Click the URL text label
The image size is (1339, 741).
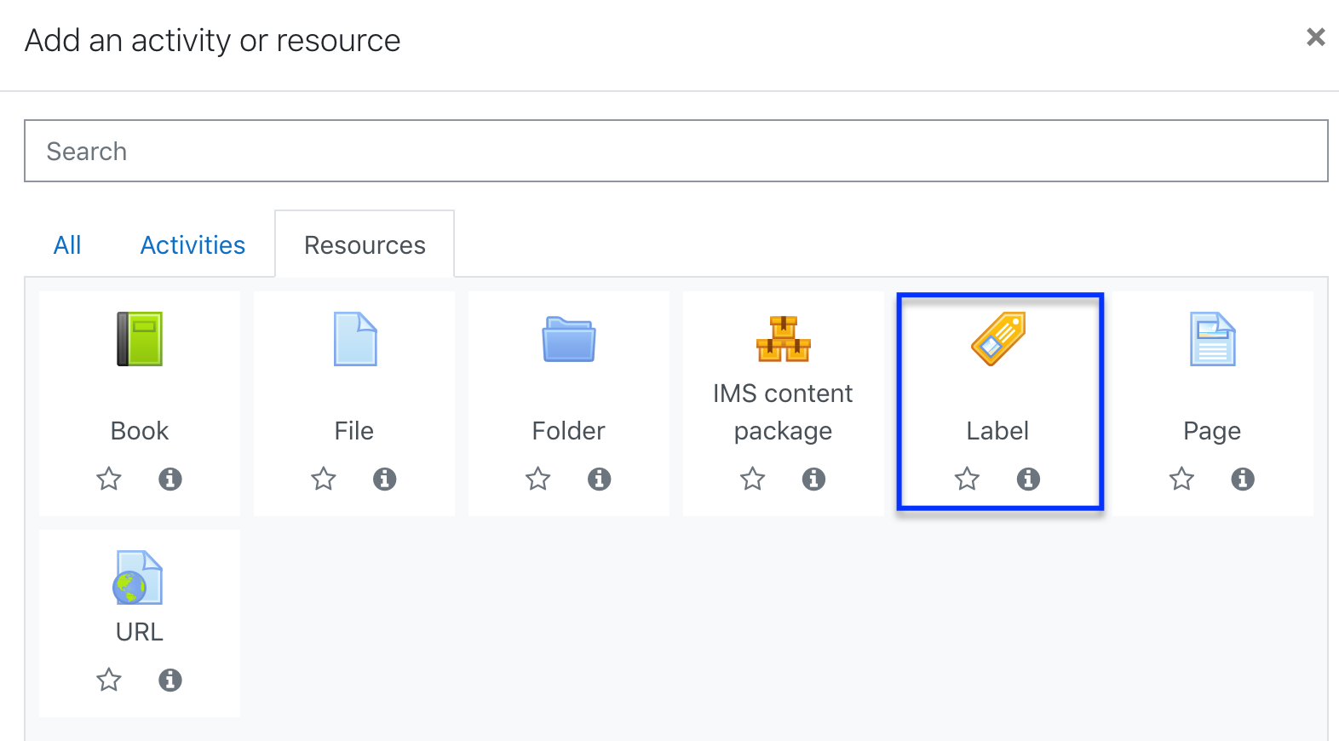(x=140, y=632)
